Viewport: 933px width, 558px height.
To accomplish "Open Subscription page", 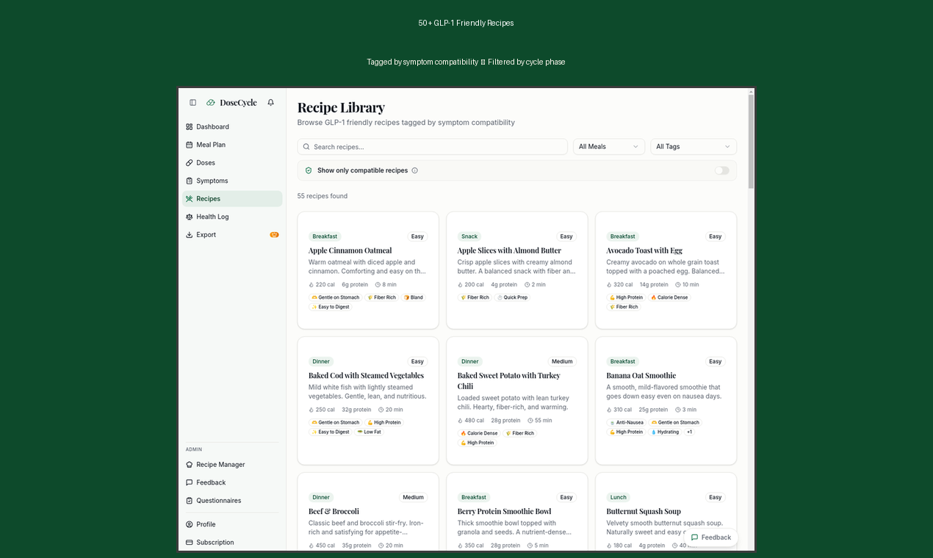I will coord(232,543).
